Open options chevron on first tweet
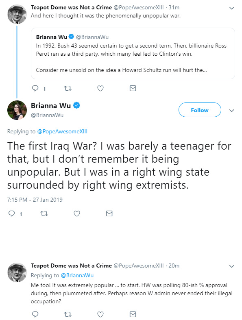Viewport: 242px width, 320px height. (x=231, y=9)
